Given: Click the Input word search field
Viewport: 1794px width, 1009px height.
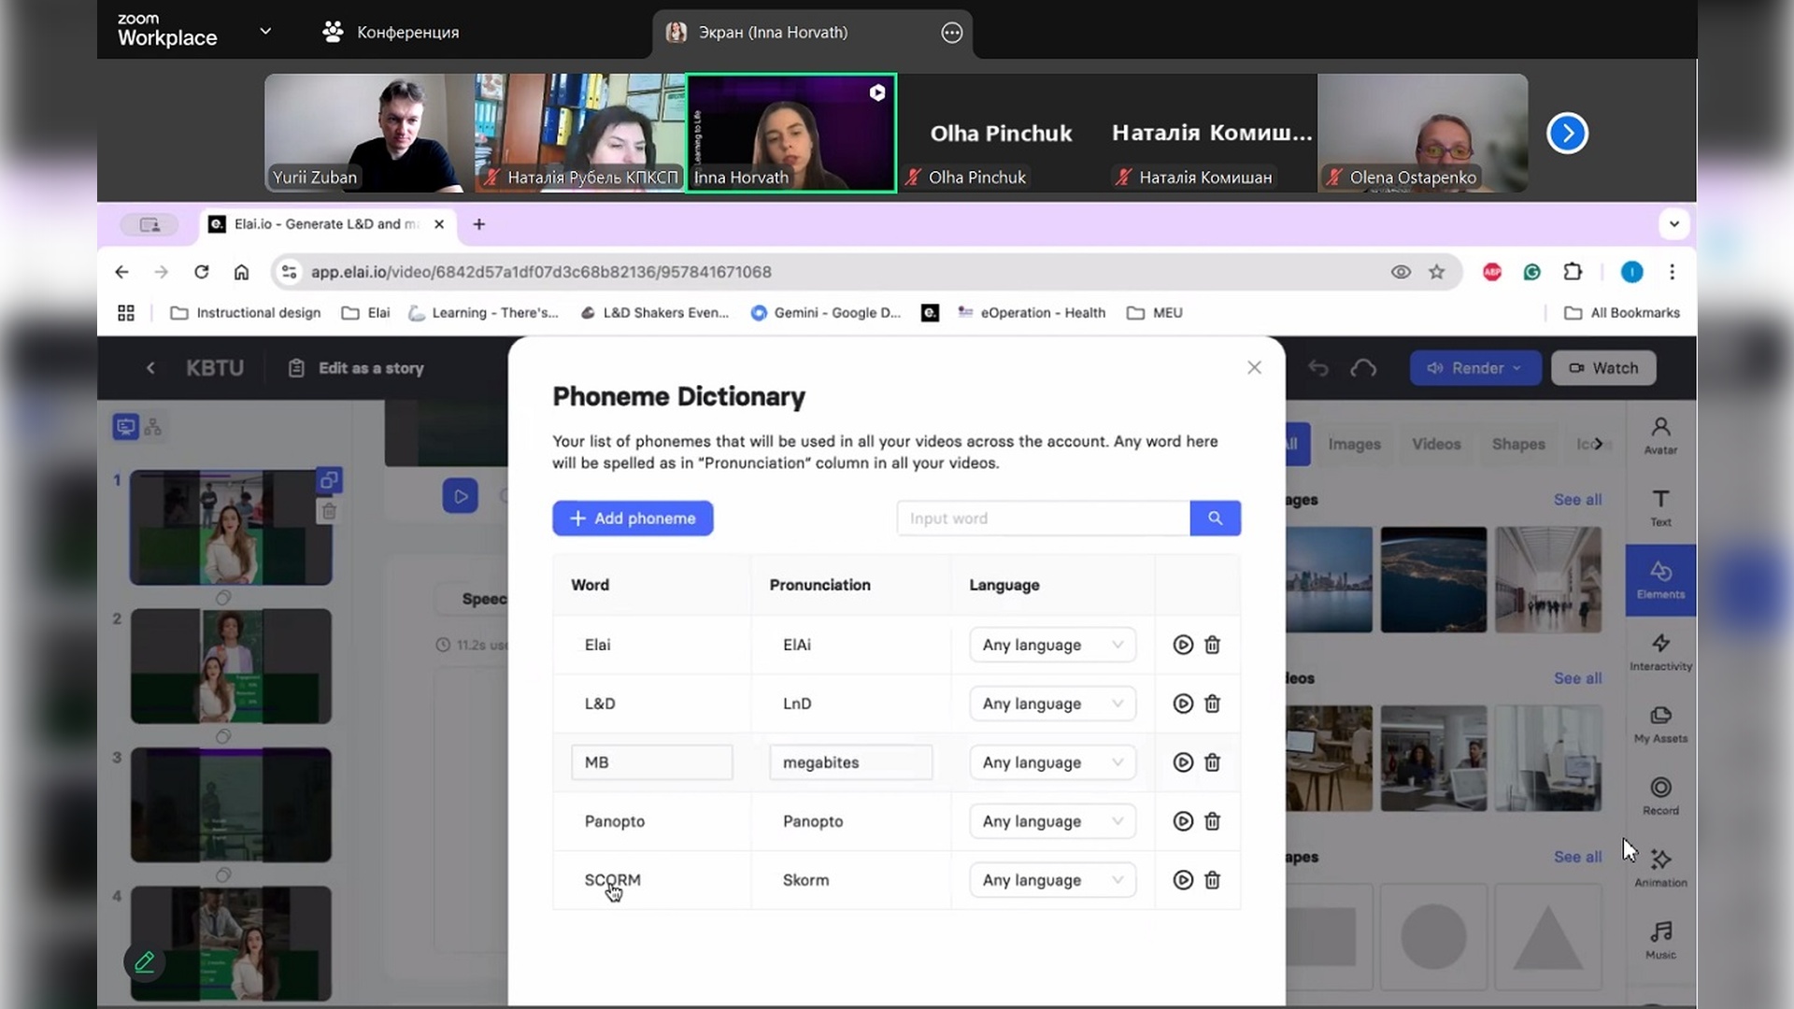Looking at the screenshot, I should 1043,519.
